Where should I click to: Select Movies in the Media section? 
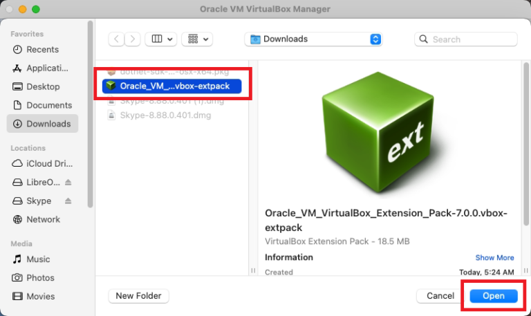coord(40,297)
